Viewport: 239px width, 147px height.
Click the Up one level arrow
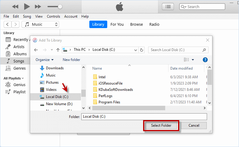[58, 50]
